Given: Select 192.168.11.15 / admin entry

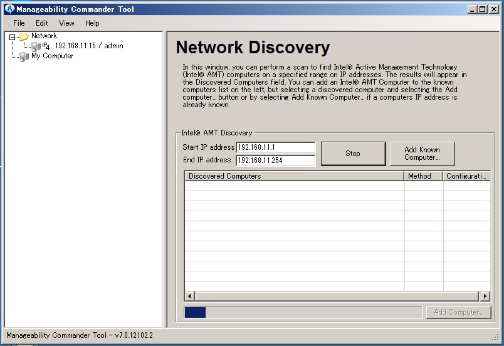Looking at the screenshot, I should 89,46.
